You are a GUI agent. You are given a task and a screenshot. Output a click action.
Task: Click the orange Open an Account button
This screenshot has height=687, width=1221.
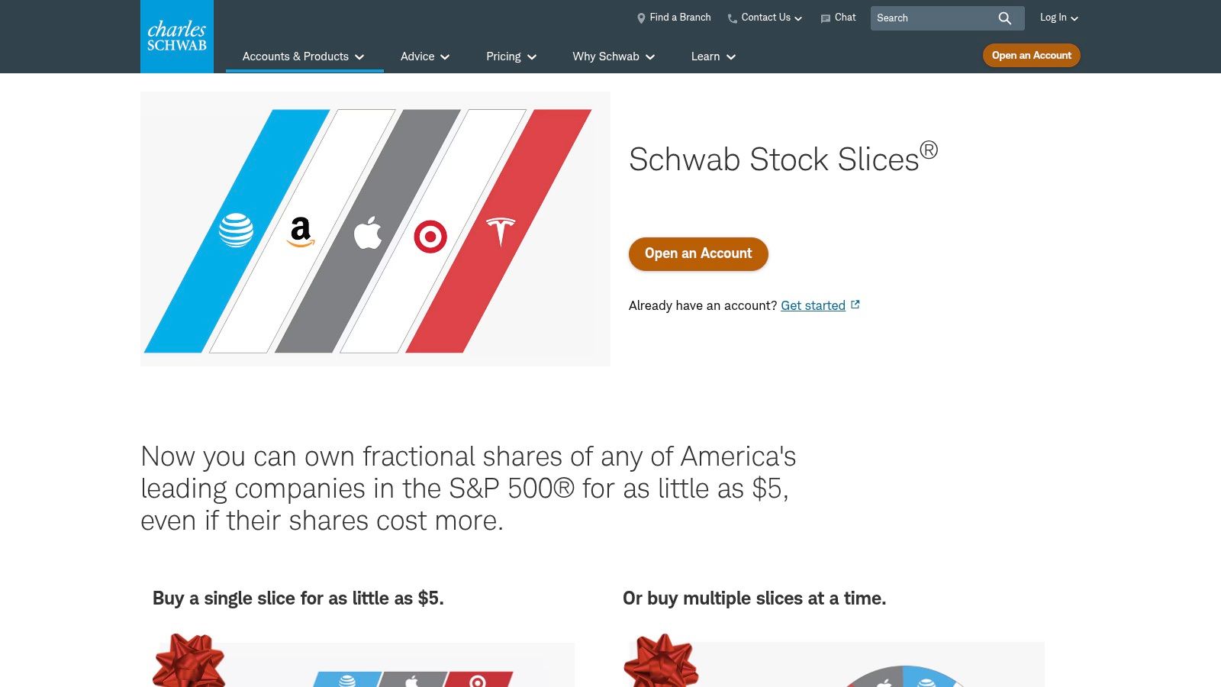click(697, 253)
